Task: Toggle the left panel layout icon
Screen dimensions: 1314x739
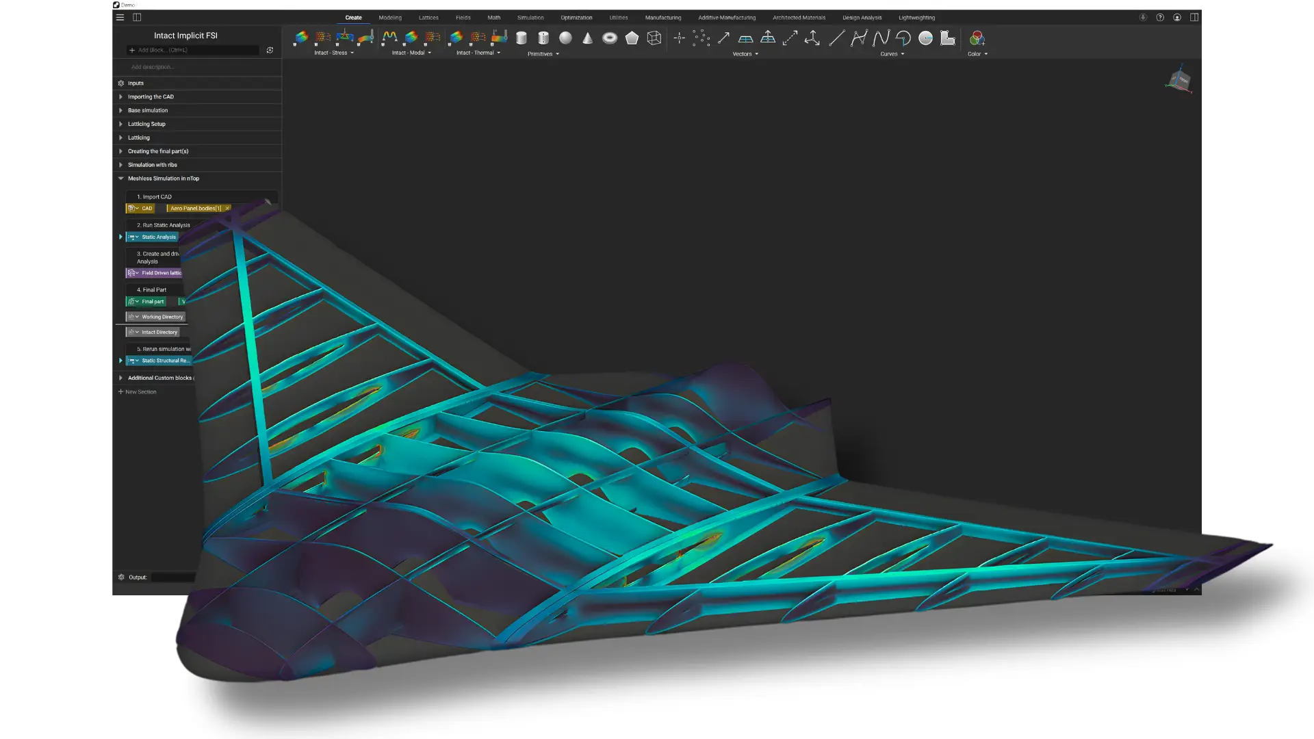Action: coord(137,17)
